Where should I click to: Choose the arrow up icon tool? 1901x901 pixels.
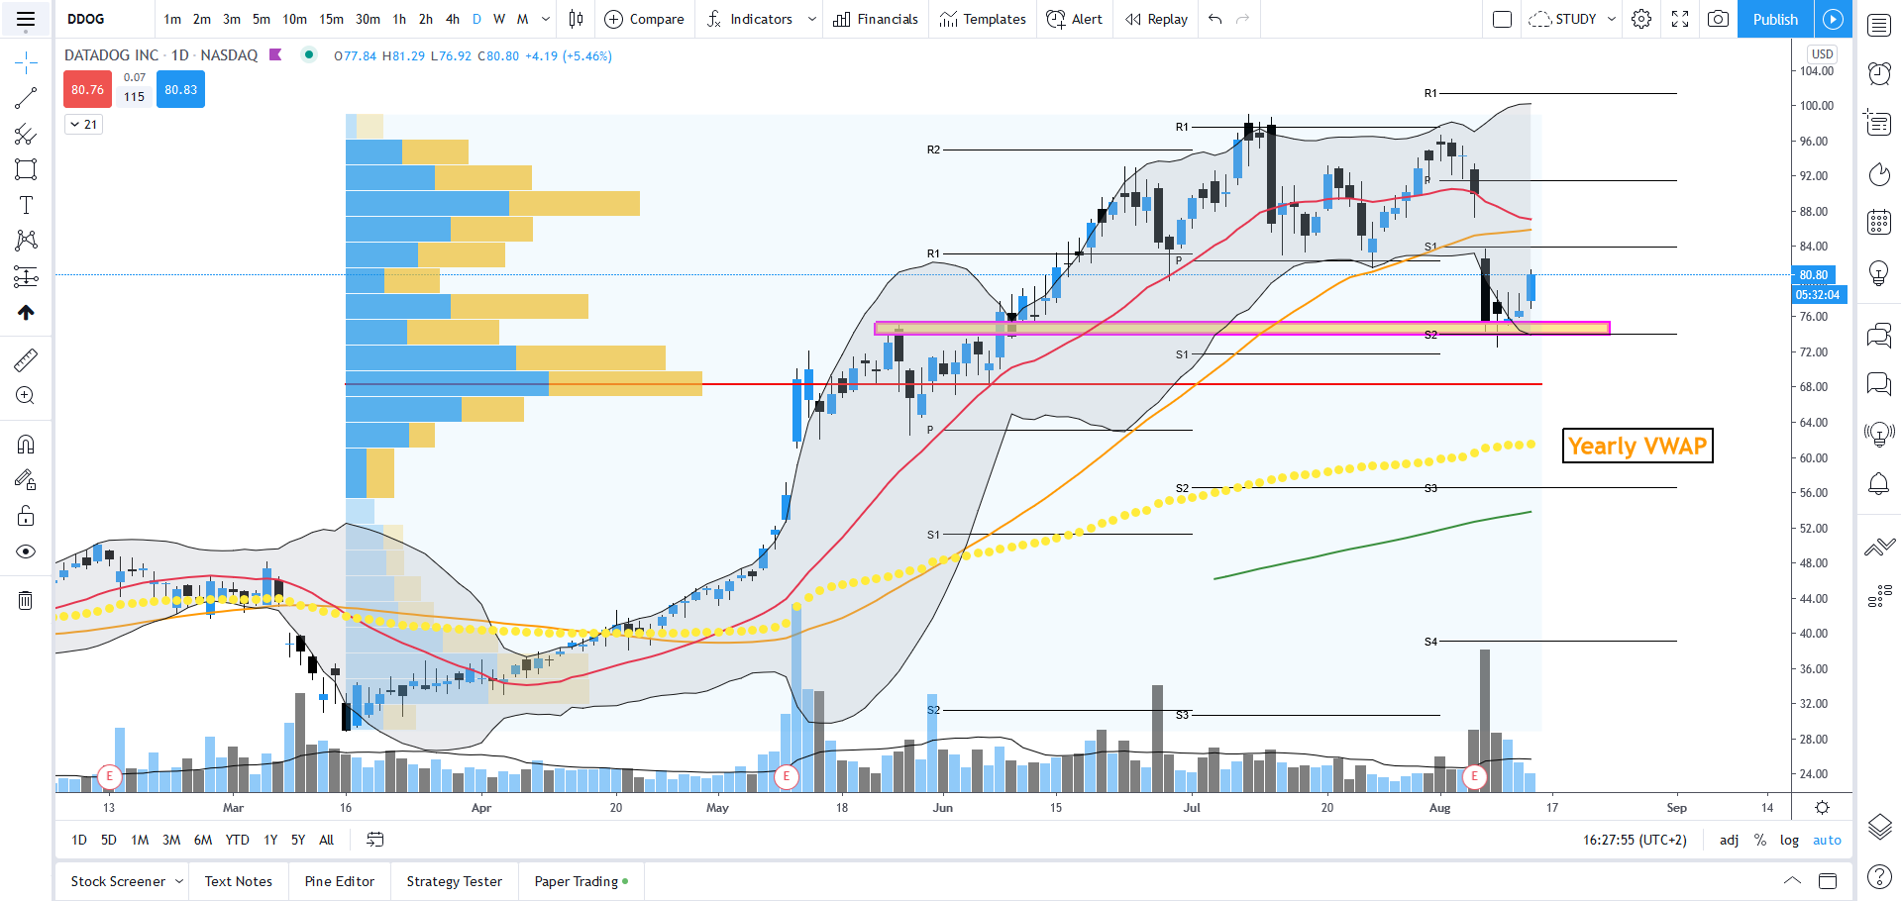tap(26, 312)
